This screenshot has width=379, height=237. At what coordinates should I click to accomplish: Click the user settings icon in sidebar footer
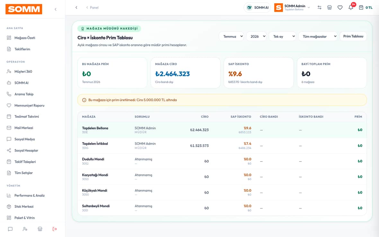pos(25,229)
